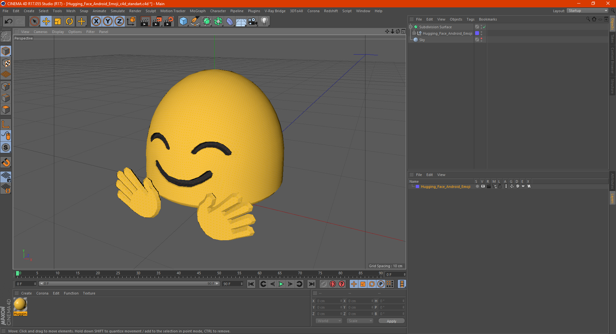
Task: Toggle layer View eye icon
Action: 483,186
